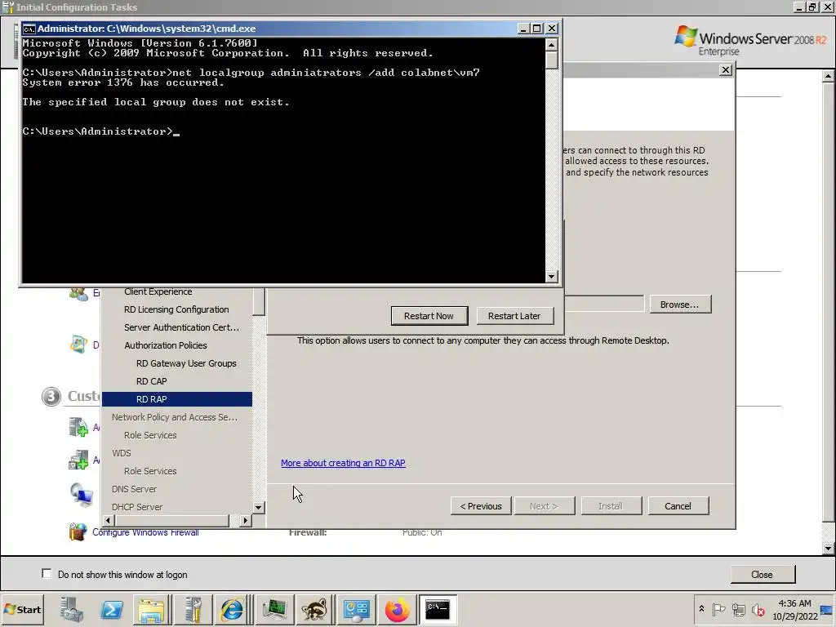Select RD Licensing Configuration step

point(176,309)
